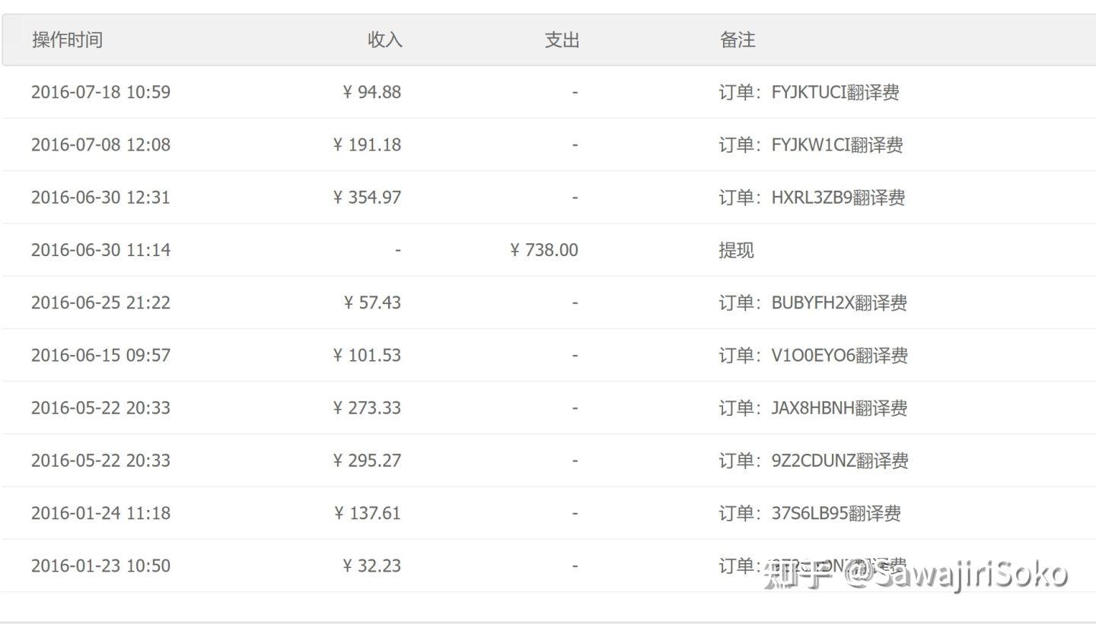
Task: Click the ¥ 32.23 income amount
Action: coord(372,565)
